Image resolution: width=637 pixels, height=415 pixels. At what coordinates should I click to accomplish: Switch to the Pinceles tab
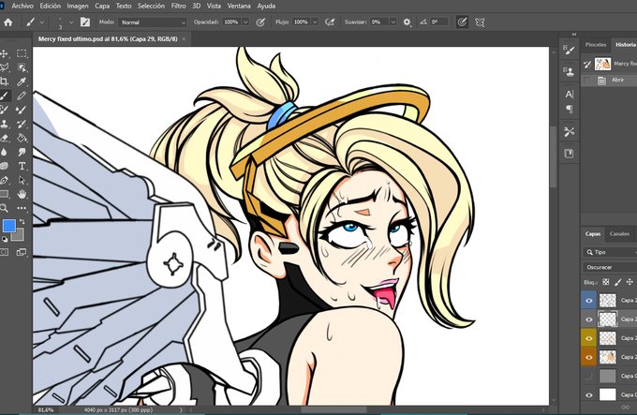[596, 45]
